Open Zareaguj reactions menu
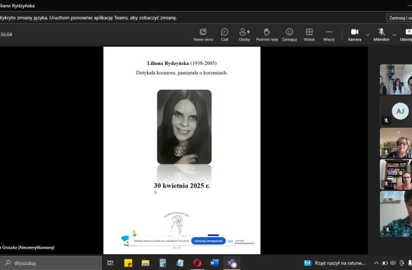This screenshot has width=412, height=270. (288, 34)
